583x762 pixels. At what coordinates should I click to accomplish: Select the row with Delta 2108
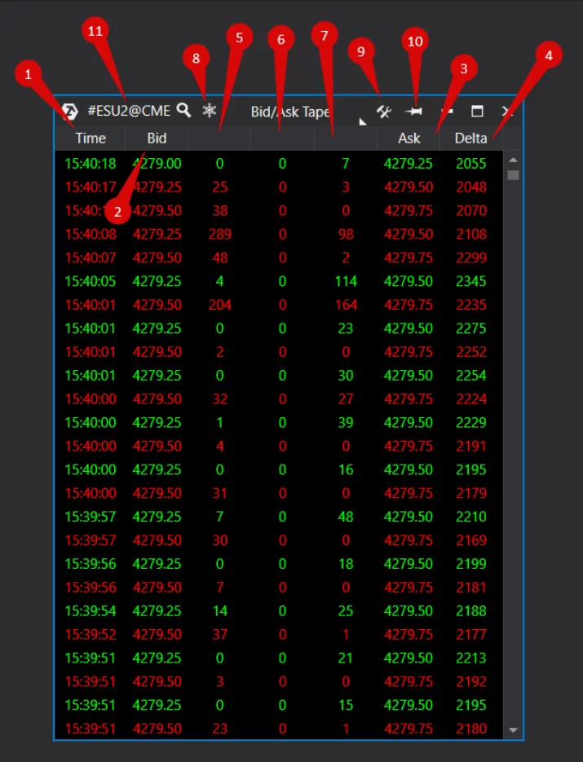[277, 235]
